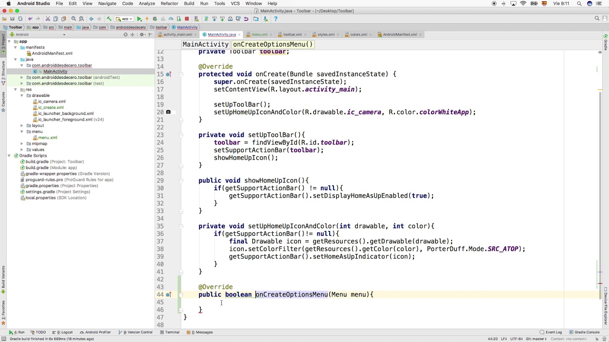Viewport: 609px width, 342px height.
Task: Click the override gutter icon on line 44
Action: (x=168, y=294)
